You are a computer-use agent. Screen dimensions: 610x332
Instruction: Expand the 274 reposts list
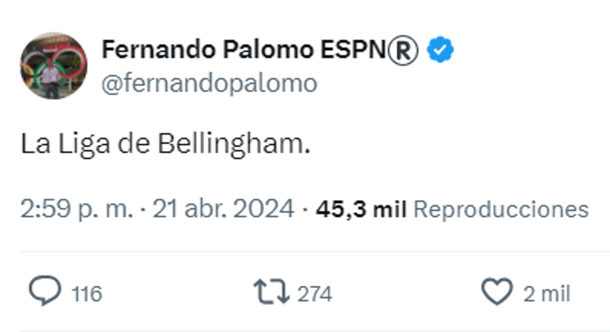click(314, 292)
